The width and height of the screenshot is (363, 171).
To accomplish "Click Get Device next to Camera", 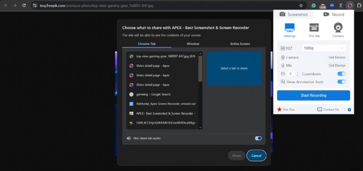I will click(337, 57).
